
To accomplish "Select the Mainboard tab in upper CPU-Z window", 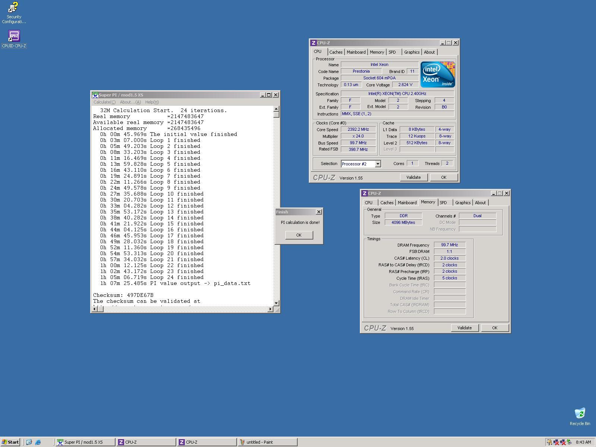I will pyautogui.click(x=356, y=52).
